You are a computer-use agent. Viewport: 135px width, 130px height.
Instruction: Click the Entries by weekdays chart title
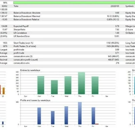pyautogui.click(x=30, y=70)
